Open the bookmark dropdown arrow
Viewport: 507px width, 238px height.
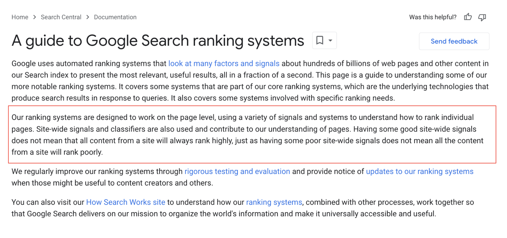(x=330, y=40)
